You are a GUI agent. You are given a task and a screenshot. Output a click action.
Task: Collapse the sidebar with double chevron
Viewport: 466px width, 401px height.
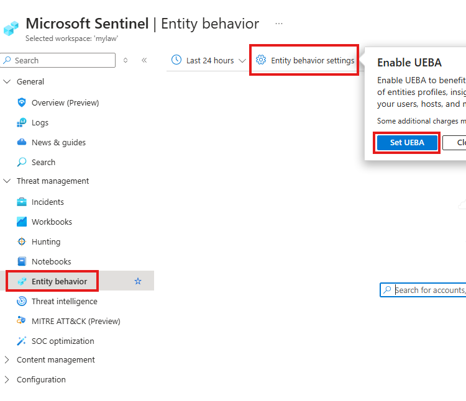click(x=144, y=60)
